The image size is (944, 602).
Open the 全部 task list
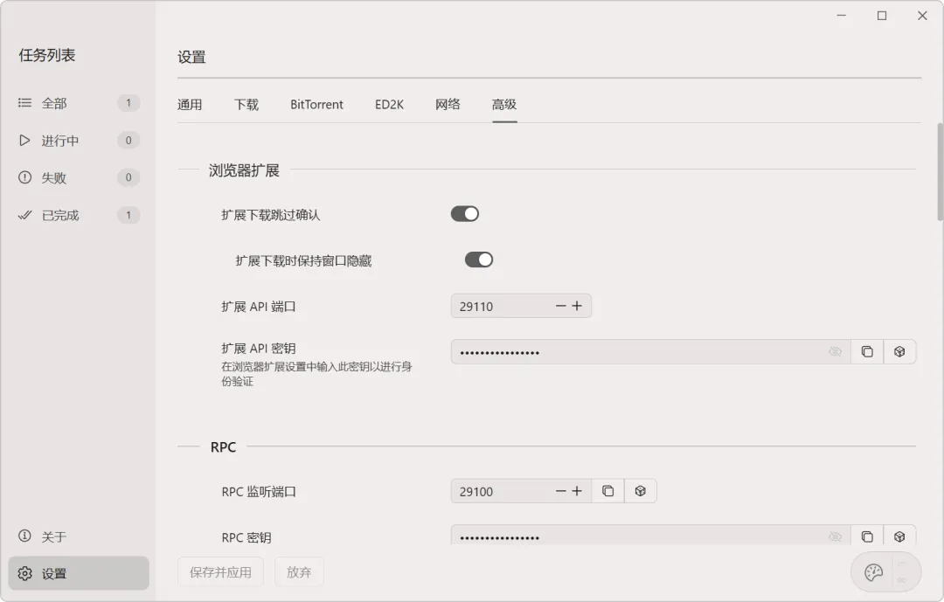click(79, 103)
